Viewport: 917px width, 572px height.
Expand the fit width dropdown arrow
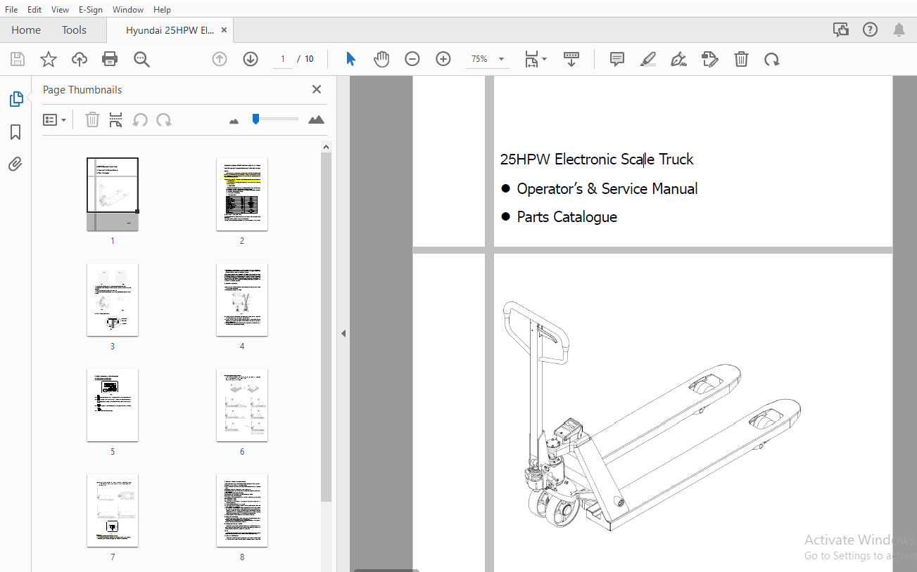(545, 59)
